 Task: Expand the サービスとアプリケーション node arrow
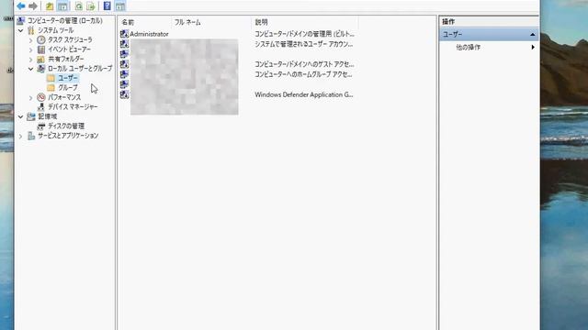click(x=20, y=137)
